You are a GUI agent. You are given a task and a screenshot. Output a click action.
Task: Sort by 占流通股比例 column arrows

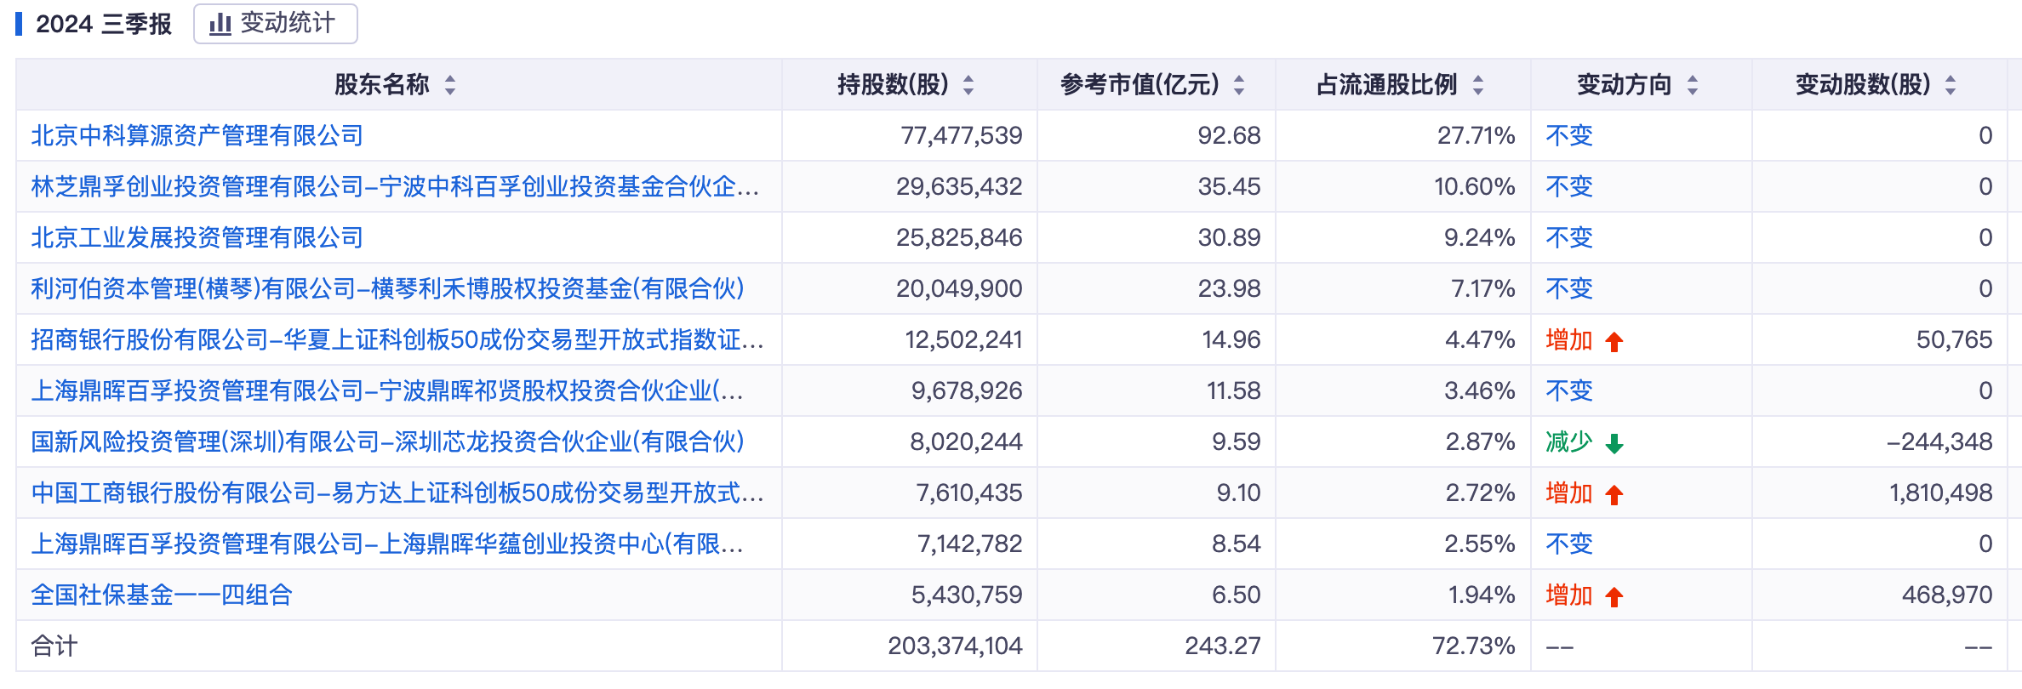1478,85
